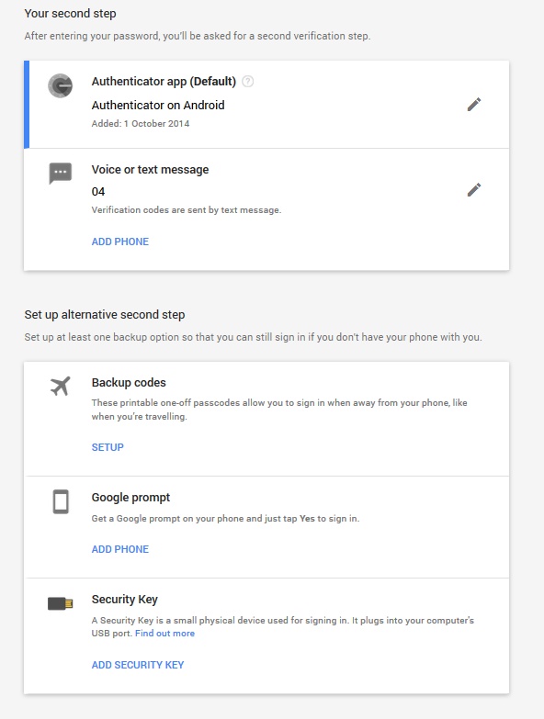This screenshot has height=719, width=544.
Task: Click the Google prompt title
Action: (x=130, y=498)
